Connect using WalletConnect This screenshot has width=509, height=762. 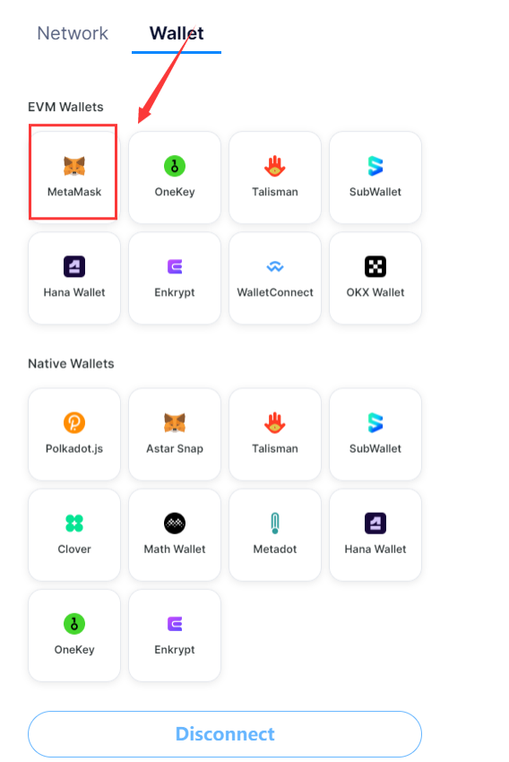[275, 278]
